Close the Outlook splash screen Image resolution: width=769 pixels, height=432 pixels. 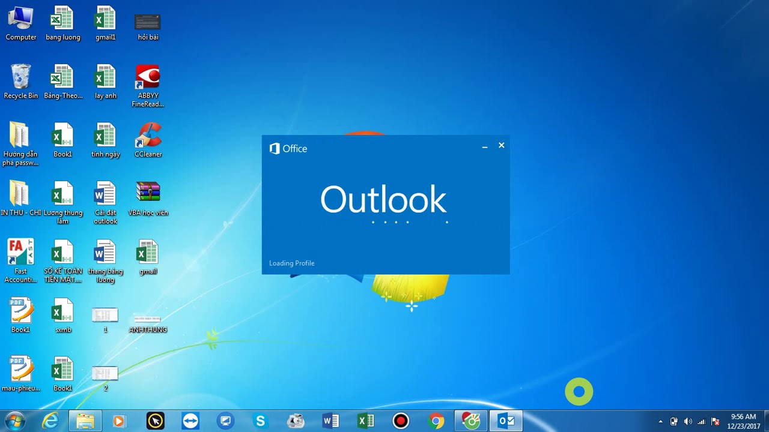(x=502, y=146)
